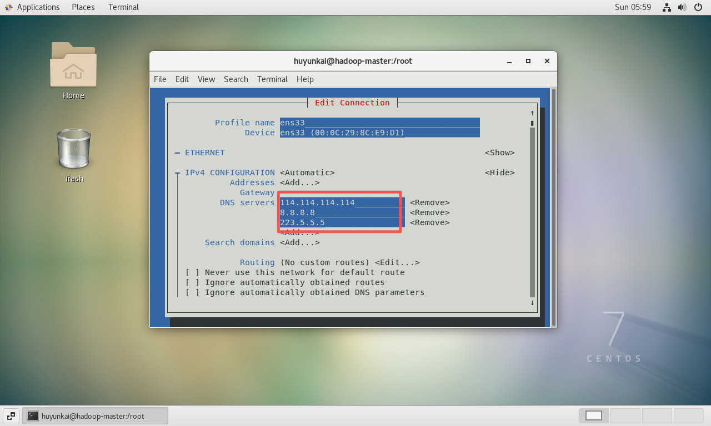Click the show-desktop icon in bottom panel
The image size is (711, 426).
coord(11,415)
